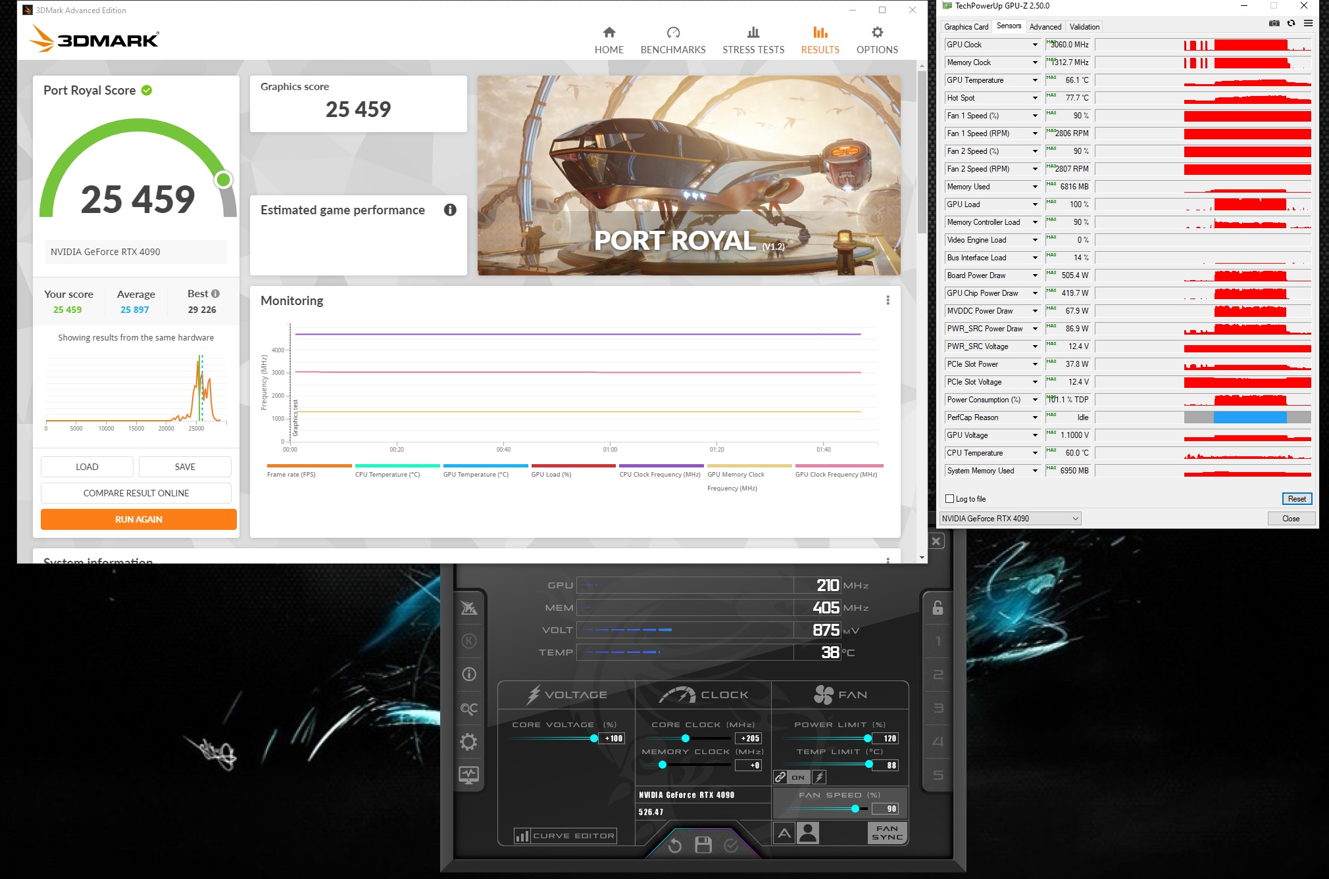This screenshot has width=1329, height=879.
Task: Click the profile lock icon in Afterburner
Action: (x=938, y=607)
